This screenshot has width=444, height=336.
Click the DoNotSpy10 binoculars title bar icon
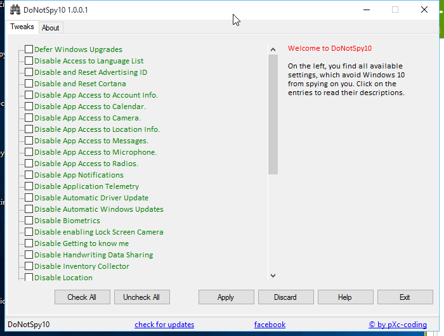15,10
